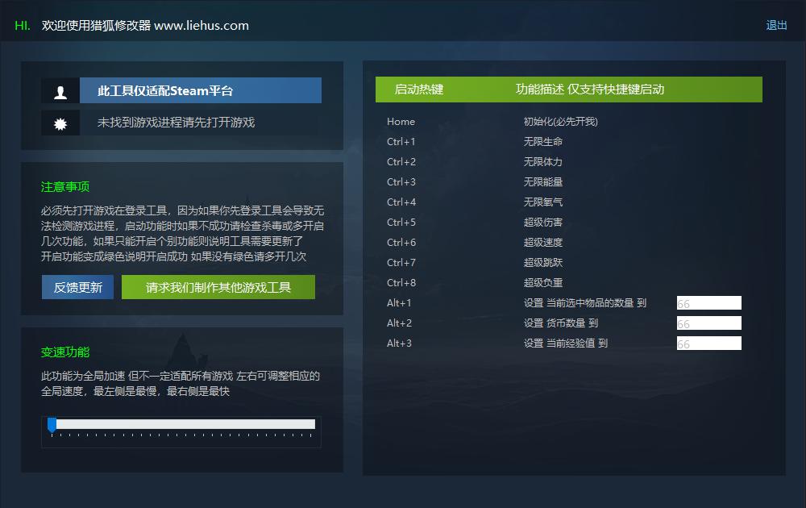Focus the Alt+2 currency amount input field
The width and height of the screenshot is (806, 508).
click(x=708, y=323)
